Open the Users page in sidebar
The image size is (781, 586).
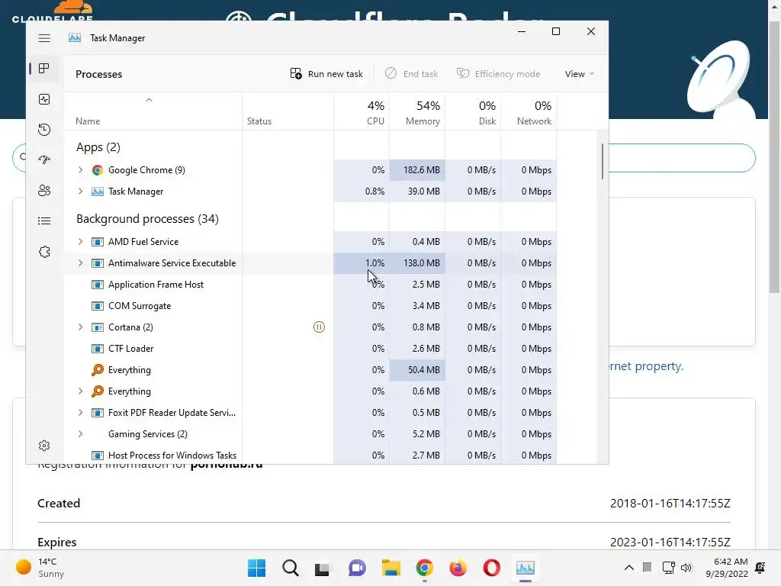coord(44,190)
